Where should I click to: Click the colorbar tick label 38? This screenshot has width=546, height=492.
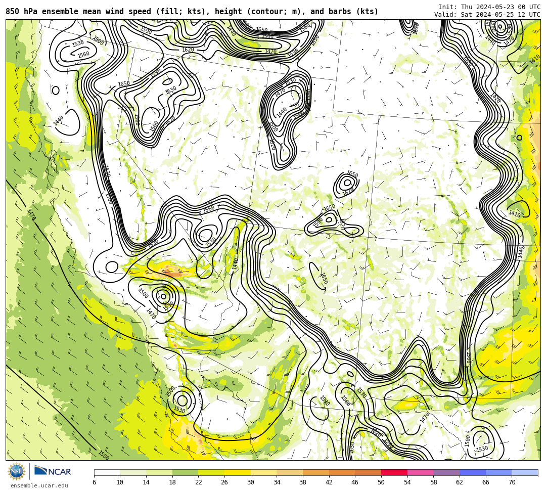(x=303, y=482)
